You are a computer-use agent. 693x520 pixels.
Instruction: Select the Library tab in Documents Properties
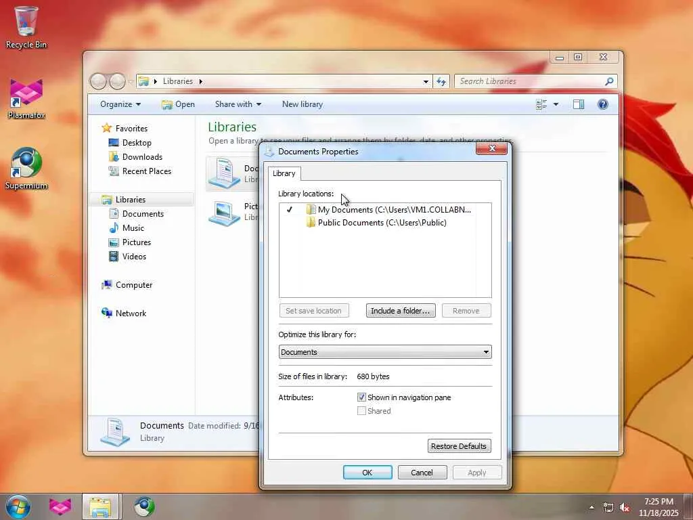point(284,173)
